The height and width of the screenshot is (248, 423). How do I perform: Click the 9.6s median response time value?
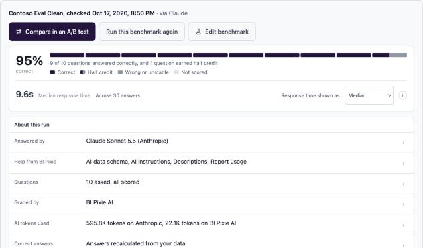(25, 95)
